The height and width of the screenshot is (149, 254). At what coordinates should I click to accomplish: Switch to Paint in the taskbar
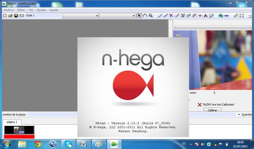point(99,144)
